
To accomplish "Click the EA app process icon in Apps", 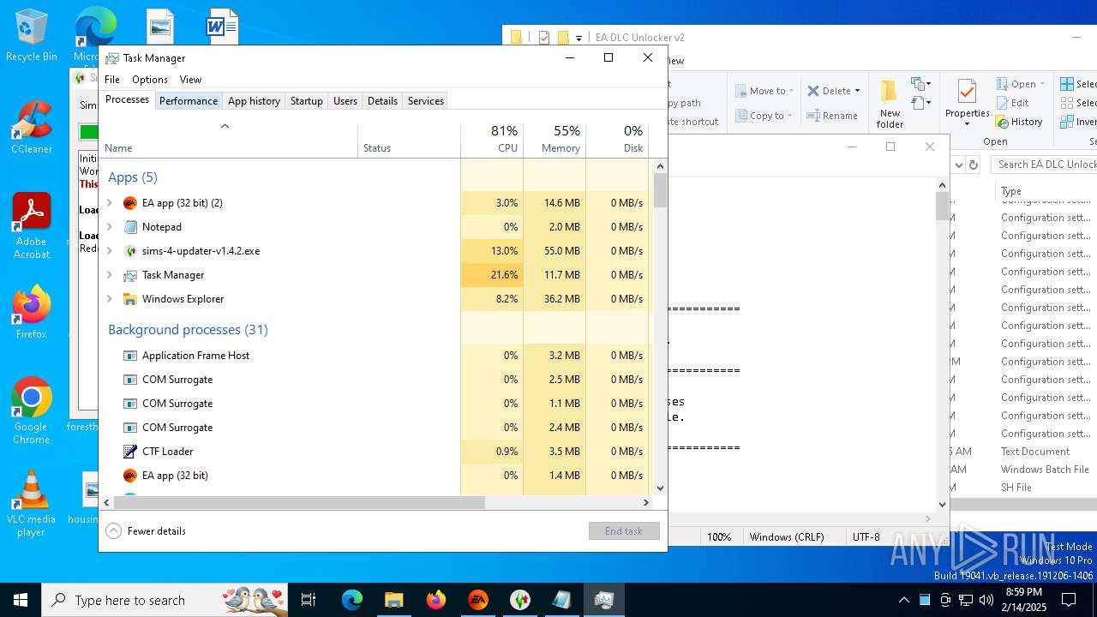I will pyautogui.click(x=130, y=203).
